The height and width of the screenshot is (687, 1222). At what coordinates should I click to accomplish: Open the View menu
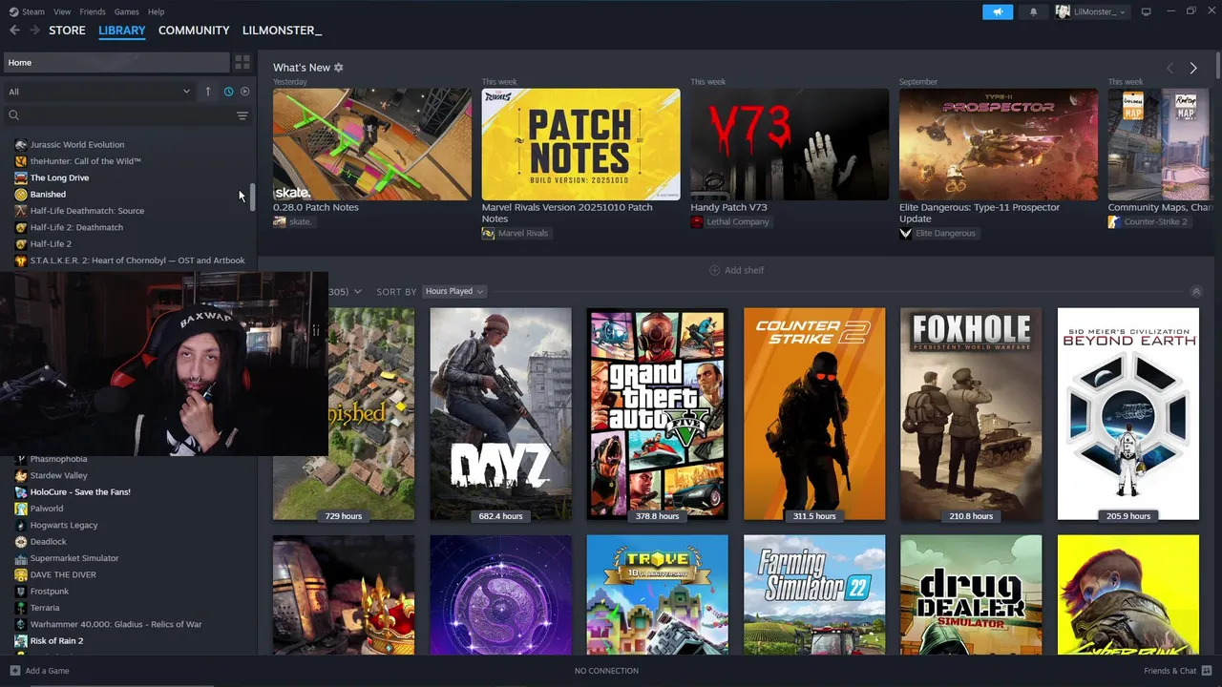tap(62, 11)
